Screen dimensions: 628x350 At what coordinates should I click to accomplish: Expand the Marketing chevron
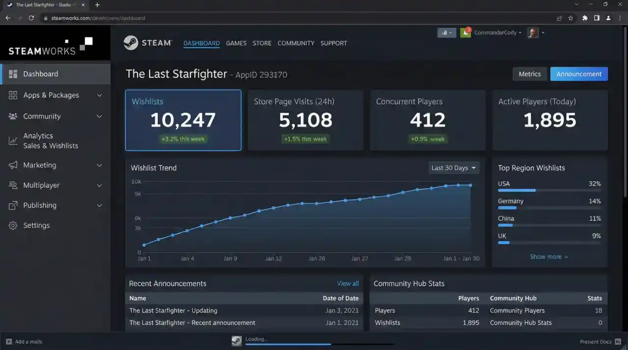click(x=100, y=165)
